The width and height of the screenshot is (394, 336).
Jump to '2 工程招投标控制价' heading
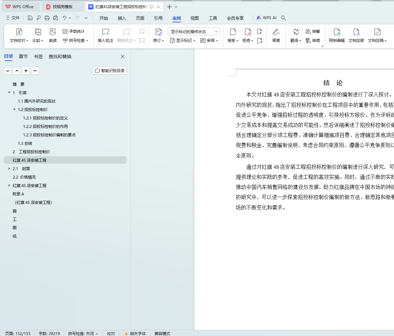point(31,152)
